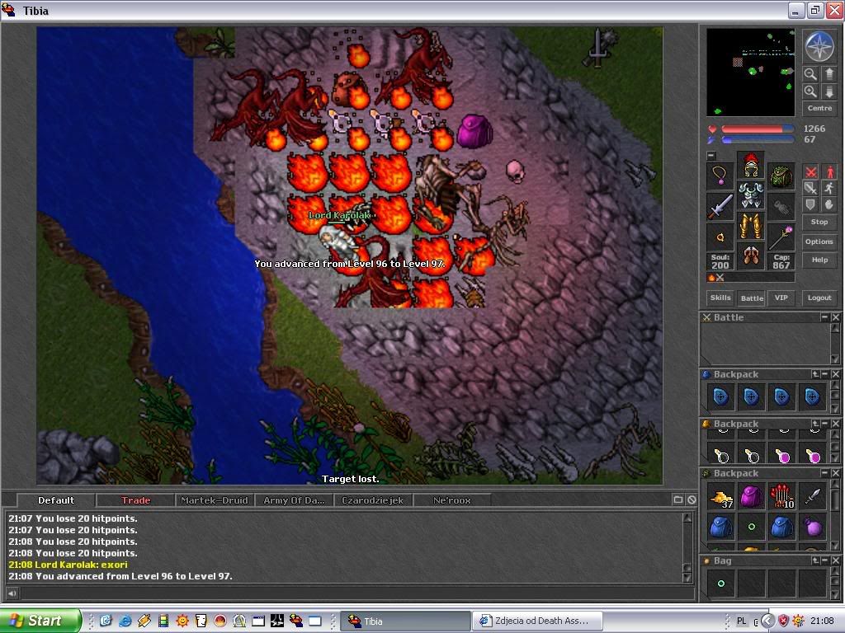The width and height of the screenshot is (845, 633).
Task: Select the green ring in Bag
Action: (x=720, y=584)
